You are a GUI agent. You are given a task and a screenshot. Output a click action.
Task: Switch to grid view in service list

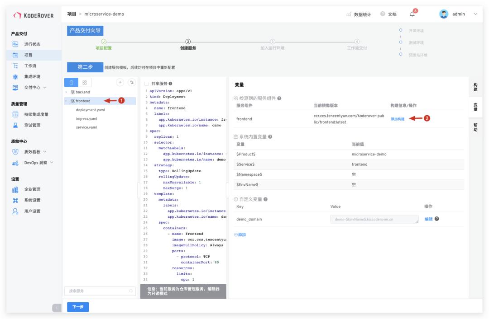(x=85, y=83)
